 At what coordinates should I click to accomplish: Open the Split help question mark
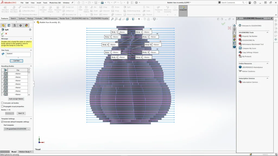point(30,30)
